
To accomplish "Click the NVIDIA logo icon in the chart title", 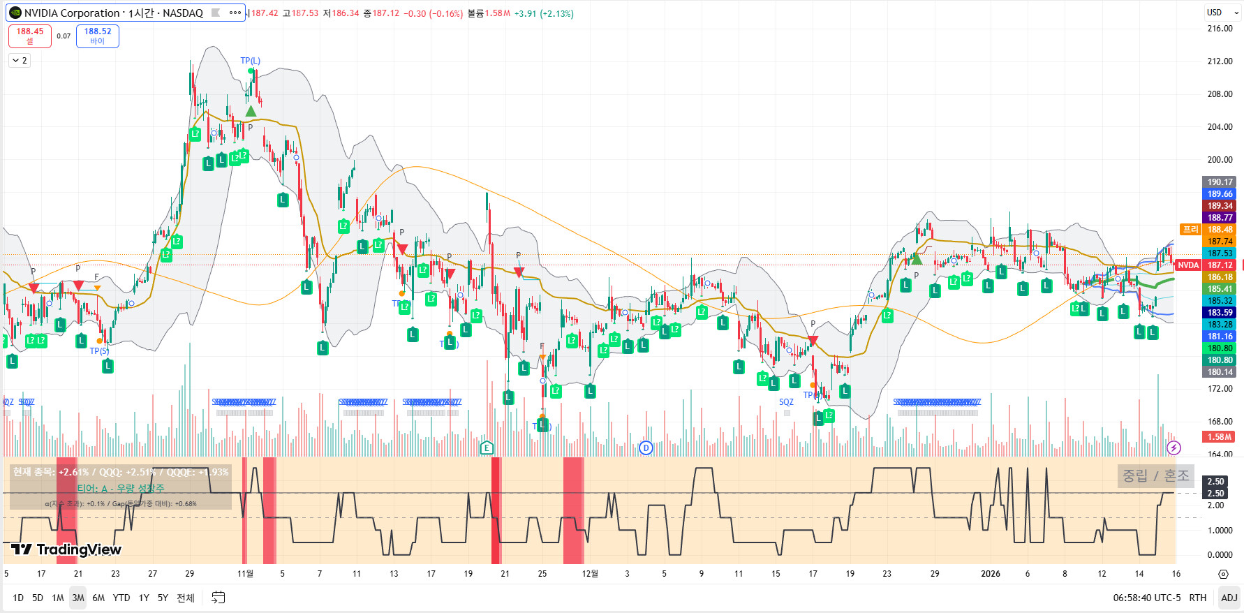I will [x=15, y=13].
